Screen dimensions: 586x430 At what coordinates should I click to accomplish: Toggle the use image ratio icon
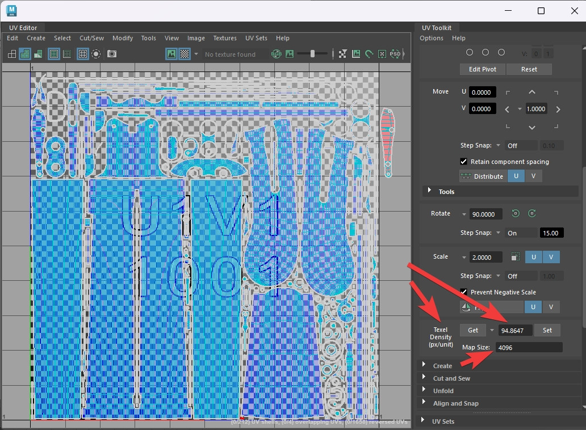356,54
